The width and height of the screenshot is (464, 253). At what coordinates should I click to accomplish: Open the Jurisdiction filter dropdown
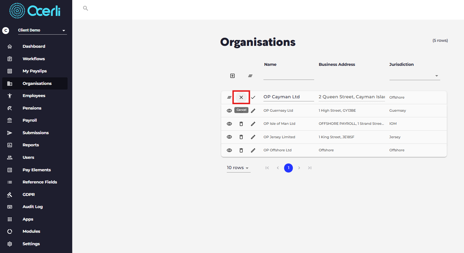coord(415,76)
